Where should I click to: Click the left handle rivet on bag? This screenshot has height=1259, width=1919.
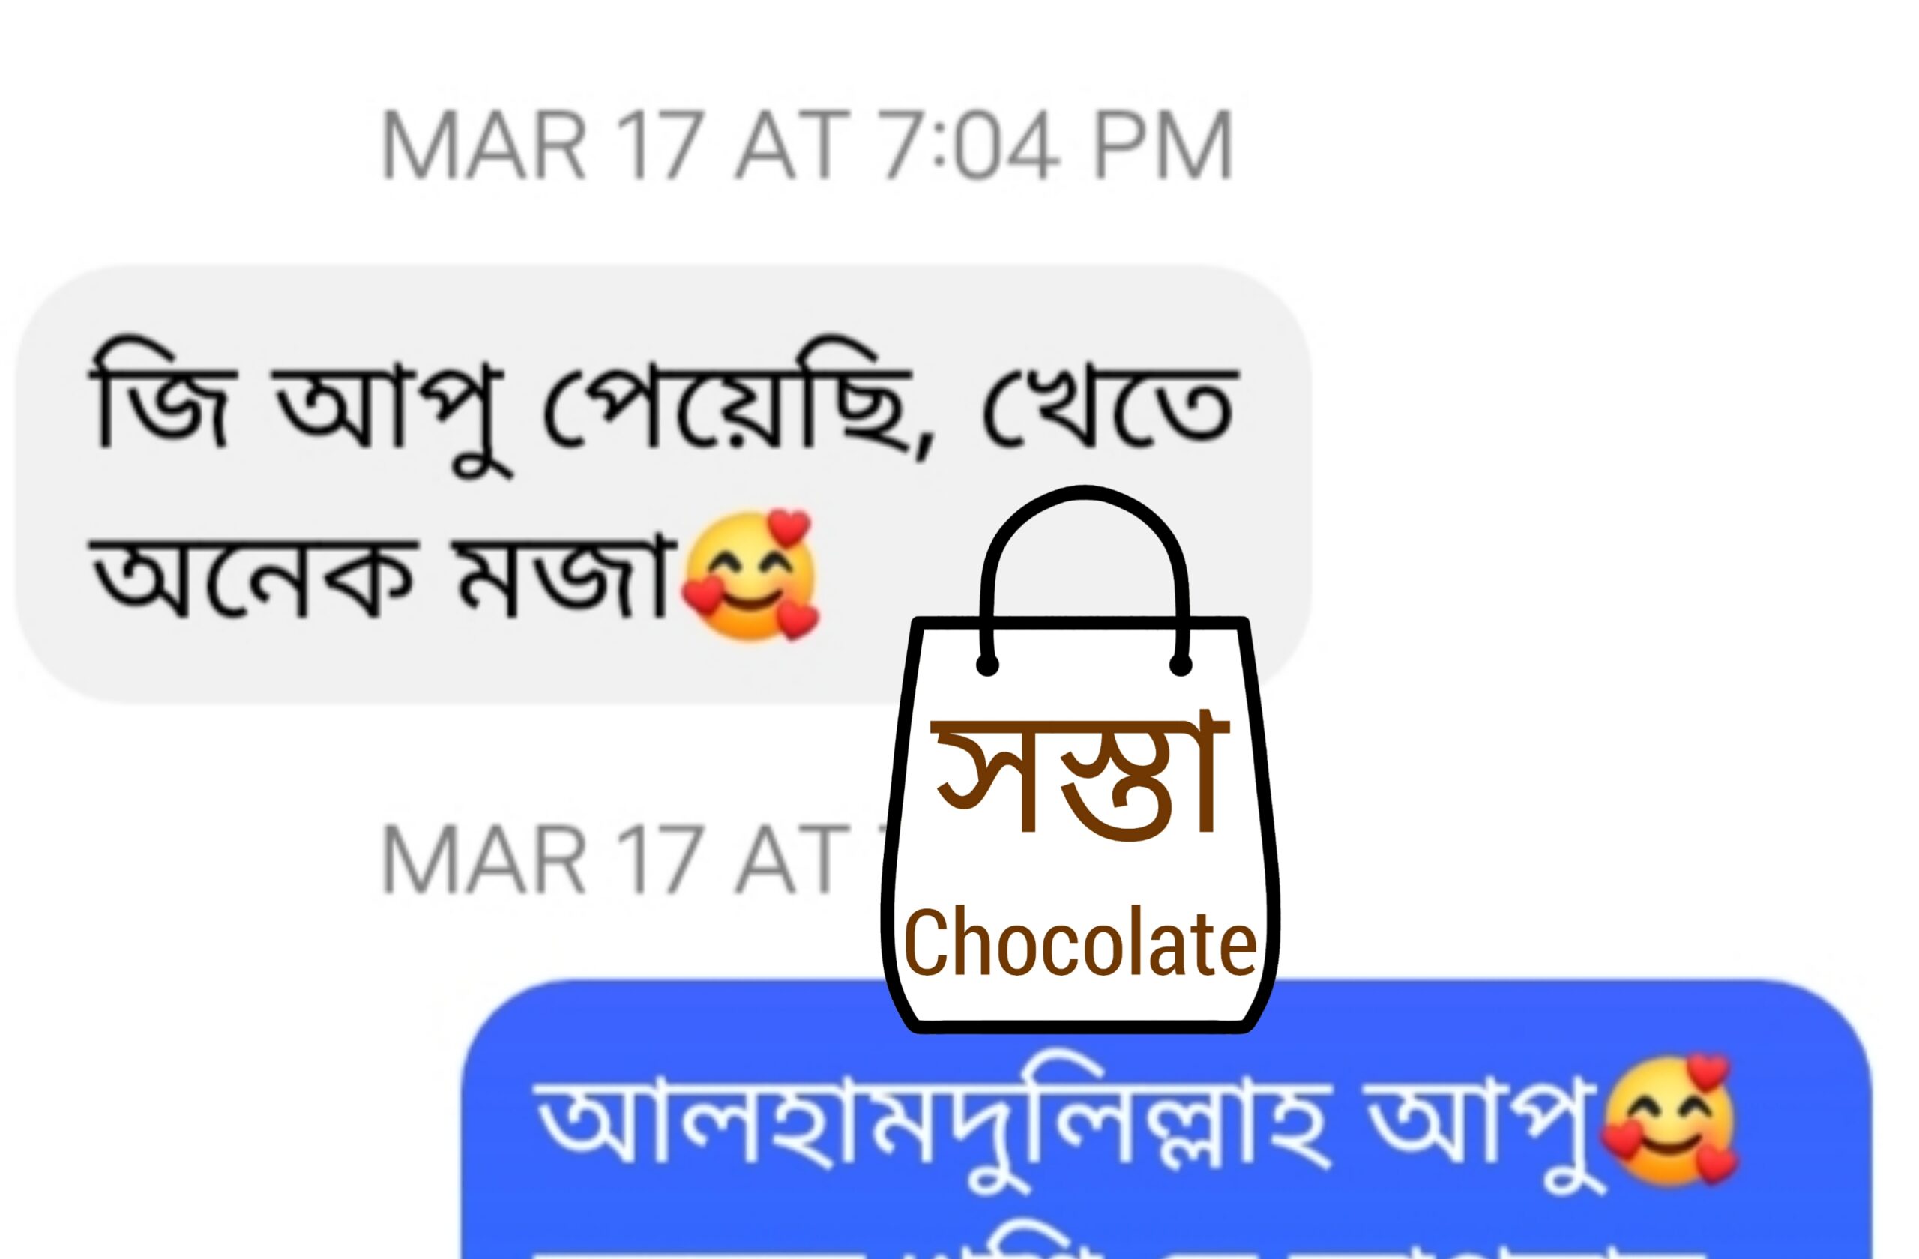pyautogui.click(x=988, y=665)
